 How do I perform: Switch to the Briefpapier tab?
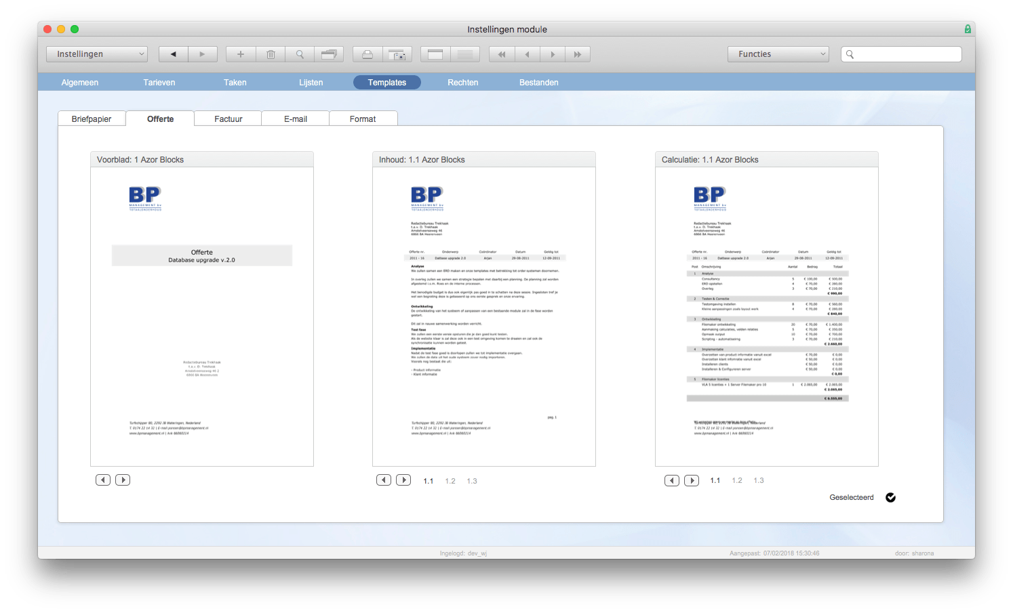[92, 119]
